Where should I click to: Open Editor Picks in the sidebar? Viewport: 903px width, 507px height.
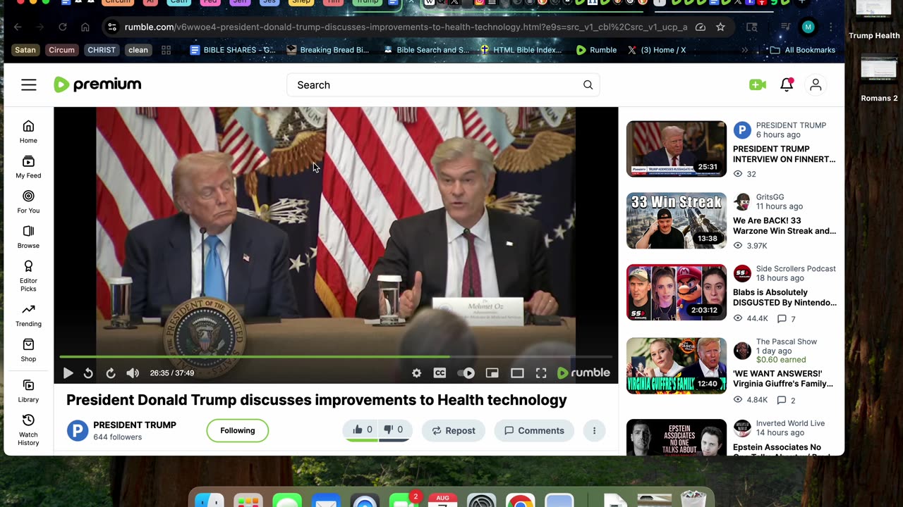(x=28, y=275)
